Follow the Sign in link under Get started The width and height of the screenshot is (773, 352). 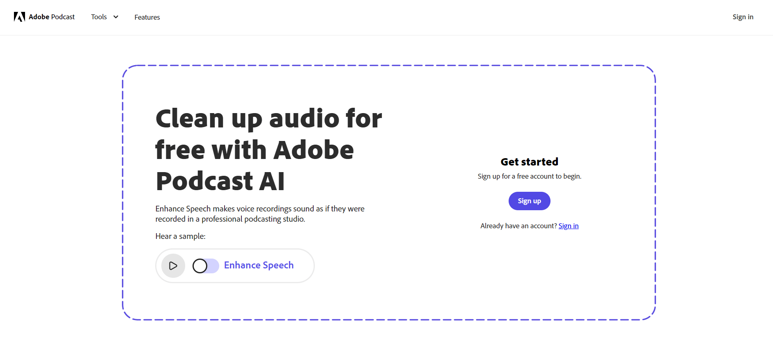(x=568, y=226)
